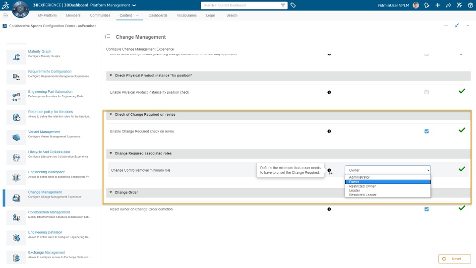Collapse Change Required associated roles section
This screenshot has width=476, height=268.
(x=111, y=153)
